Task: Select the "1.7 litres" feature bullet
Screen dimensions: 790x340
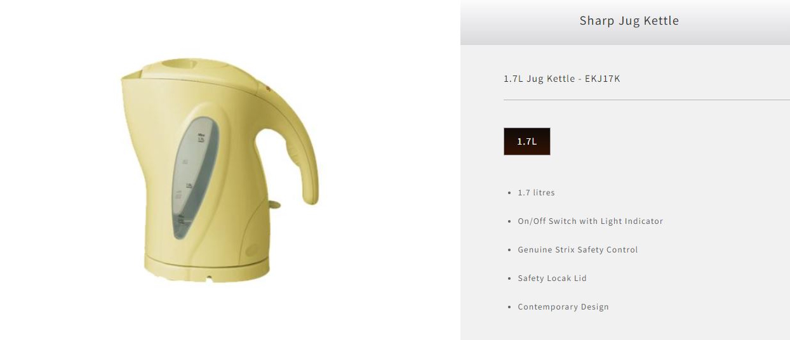Action: point(536,193)
